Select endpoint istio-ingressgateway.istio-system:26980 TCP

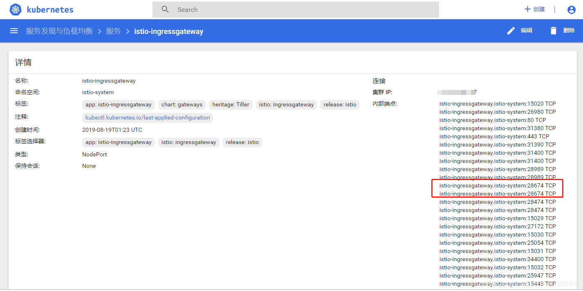(498, 112)
